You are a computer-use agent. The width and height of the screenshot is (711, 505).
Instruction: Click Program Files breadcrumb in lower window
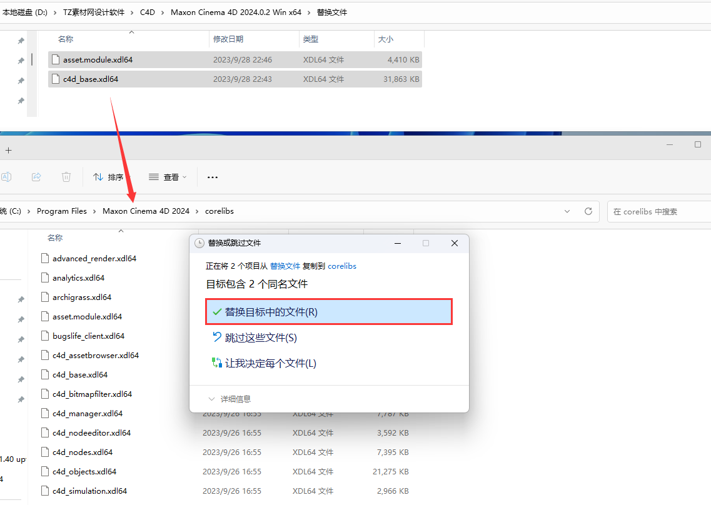point(62,211)
